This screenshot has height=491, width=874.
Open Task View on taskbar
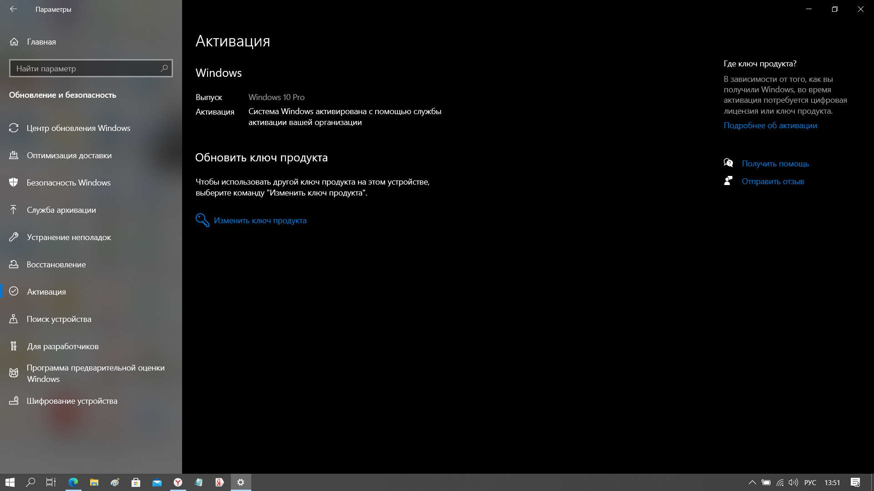coord(51,482)
